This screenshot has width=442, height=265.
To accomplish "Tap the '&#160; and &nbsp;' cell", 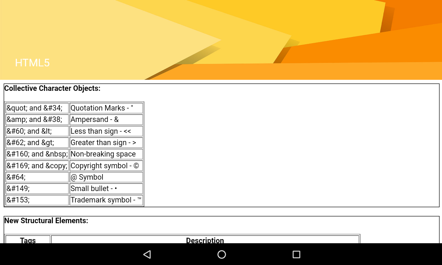I will 37,154.
